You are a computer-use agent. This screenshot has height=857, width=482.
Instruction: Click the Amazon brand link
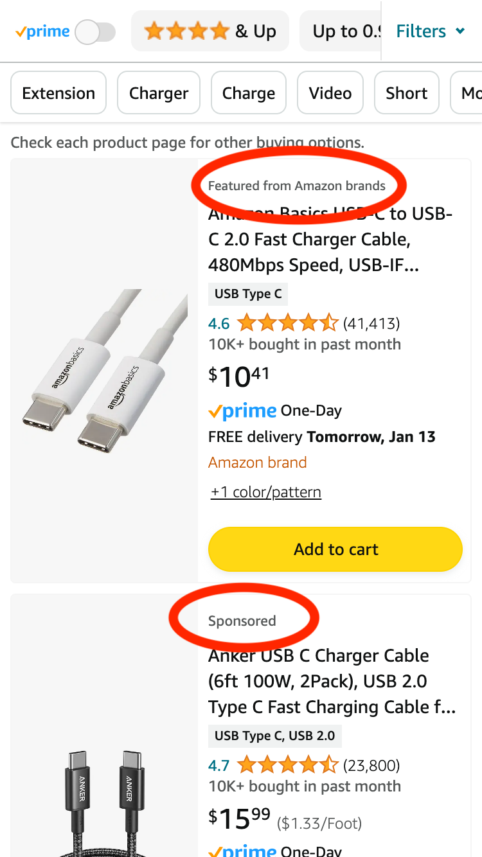257,462
